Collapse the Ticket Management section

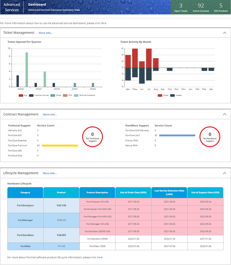click(224, 33)
